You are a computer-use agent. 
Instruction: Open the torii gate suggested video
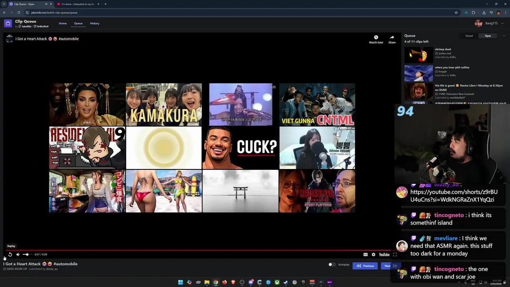pos(240,191)
